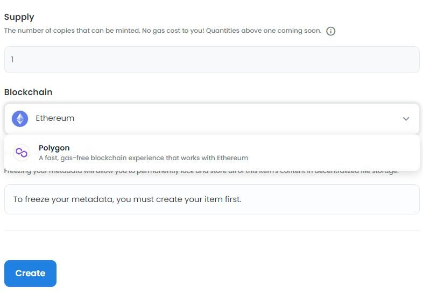Viewport: 423px width, 295px height.
Task: Click the Supply section heading
Action: point(19,17)
